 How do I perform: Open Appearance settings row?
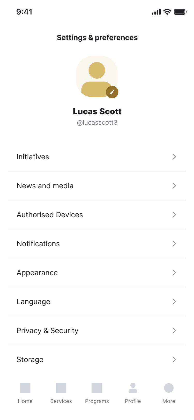[x=97, y=273]
